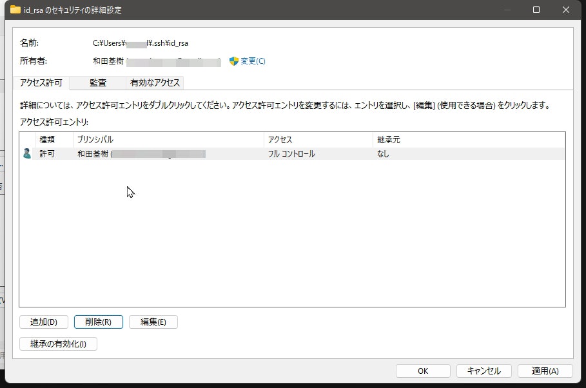
Task: Click the folder icon in the title bar
Action: click(15, 10)
